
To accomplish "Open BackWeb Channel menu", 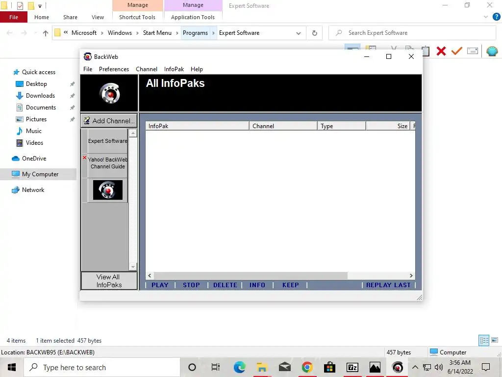I will pos(146,69).
